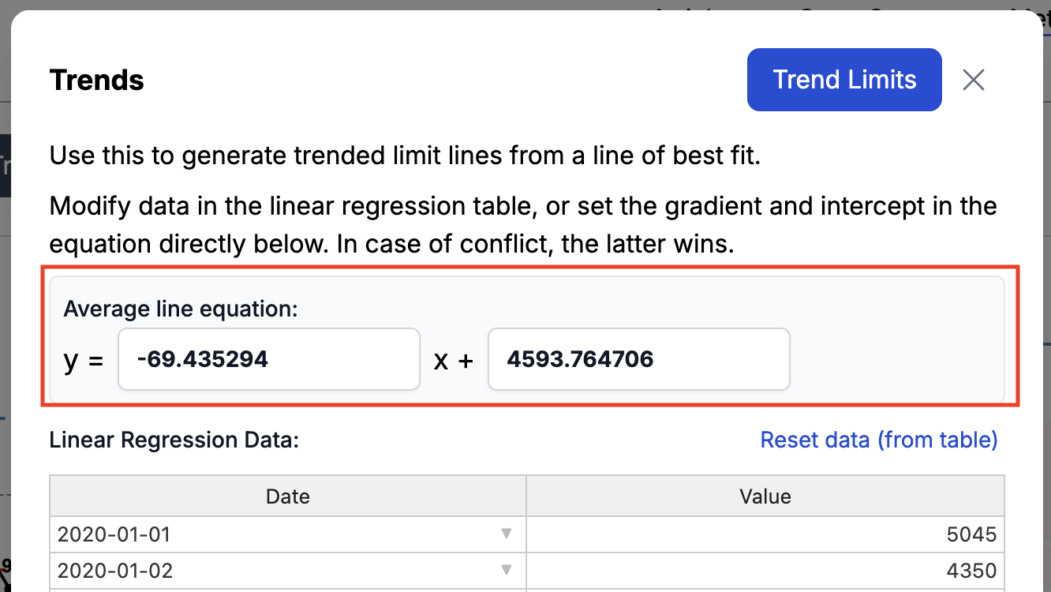
Task: Click the Average line equation label
Action: click(x=181, y=309)
